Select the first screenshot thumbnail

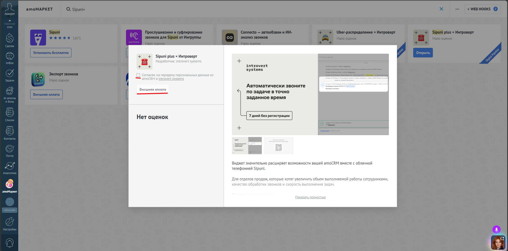pyautogui.click(x=247, y=145)
